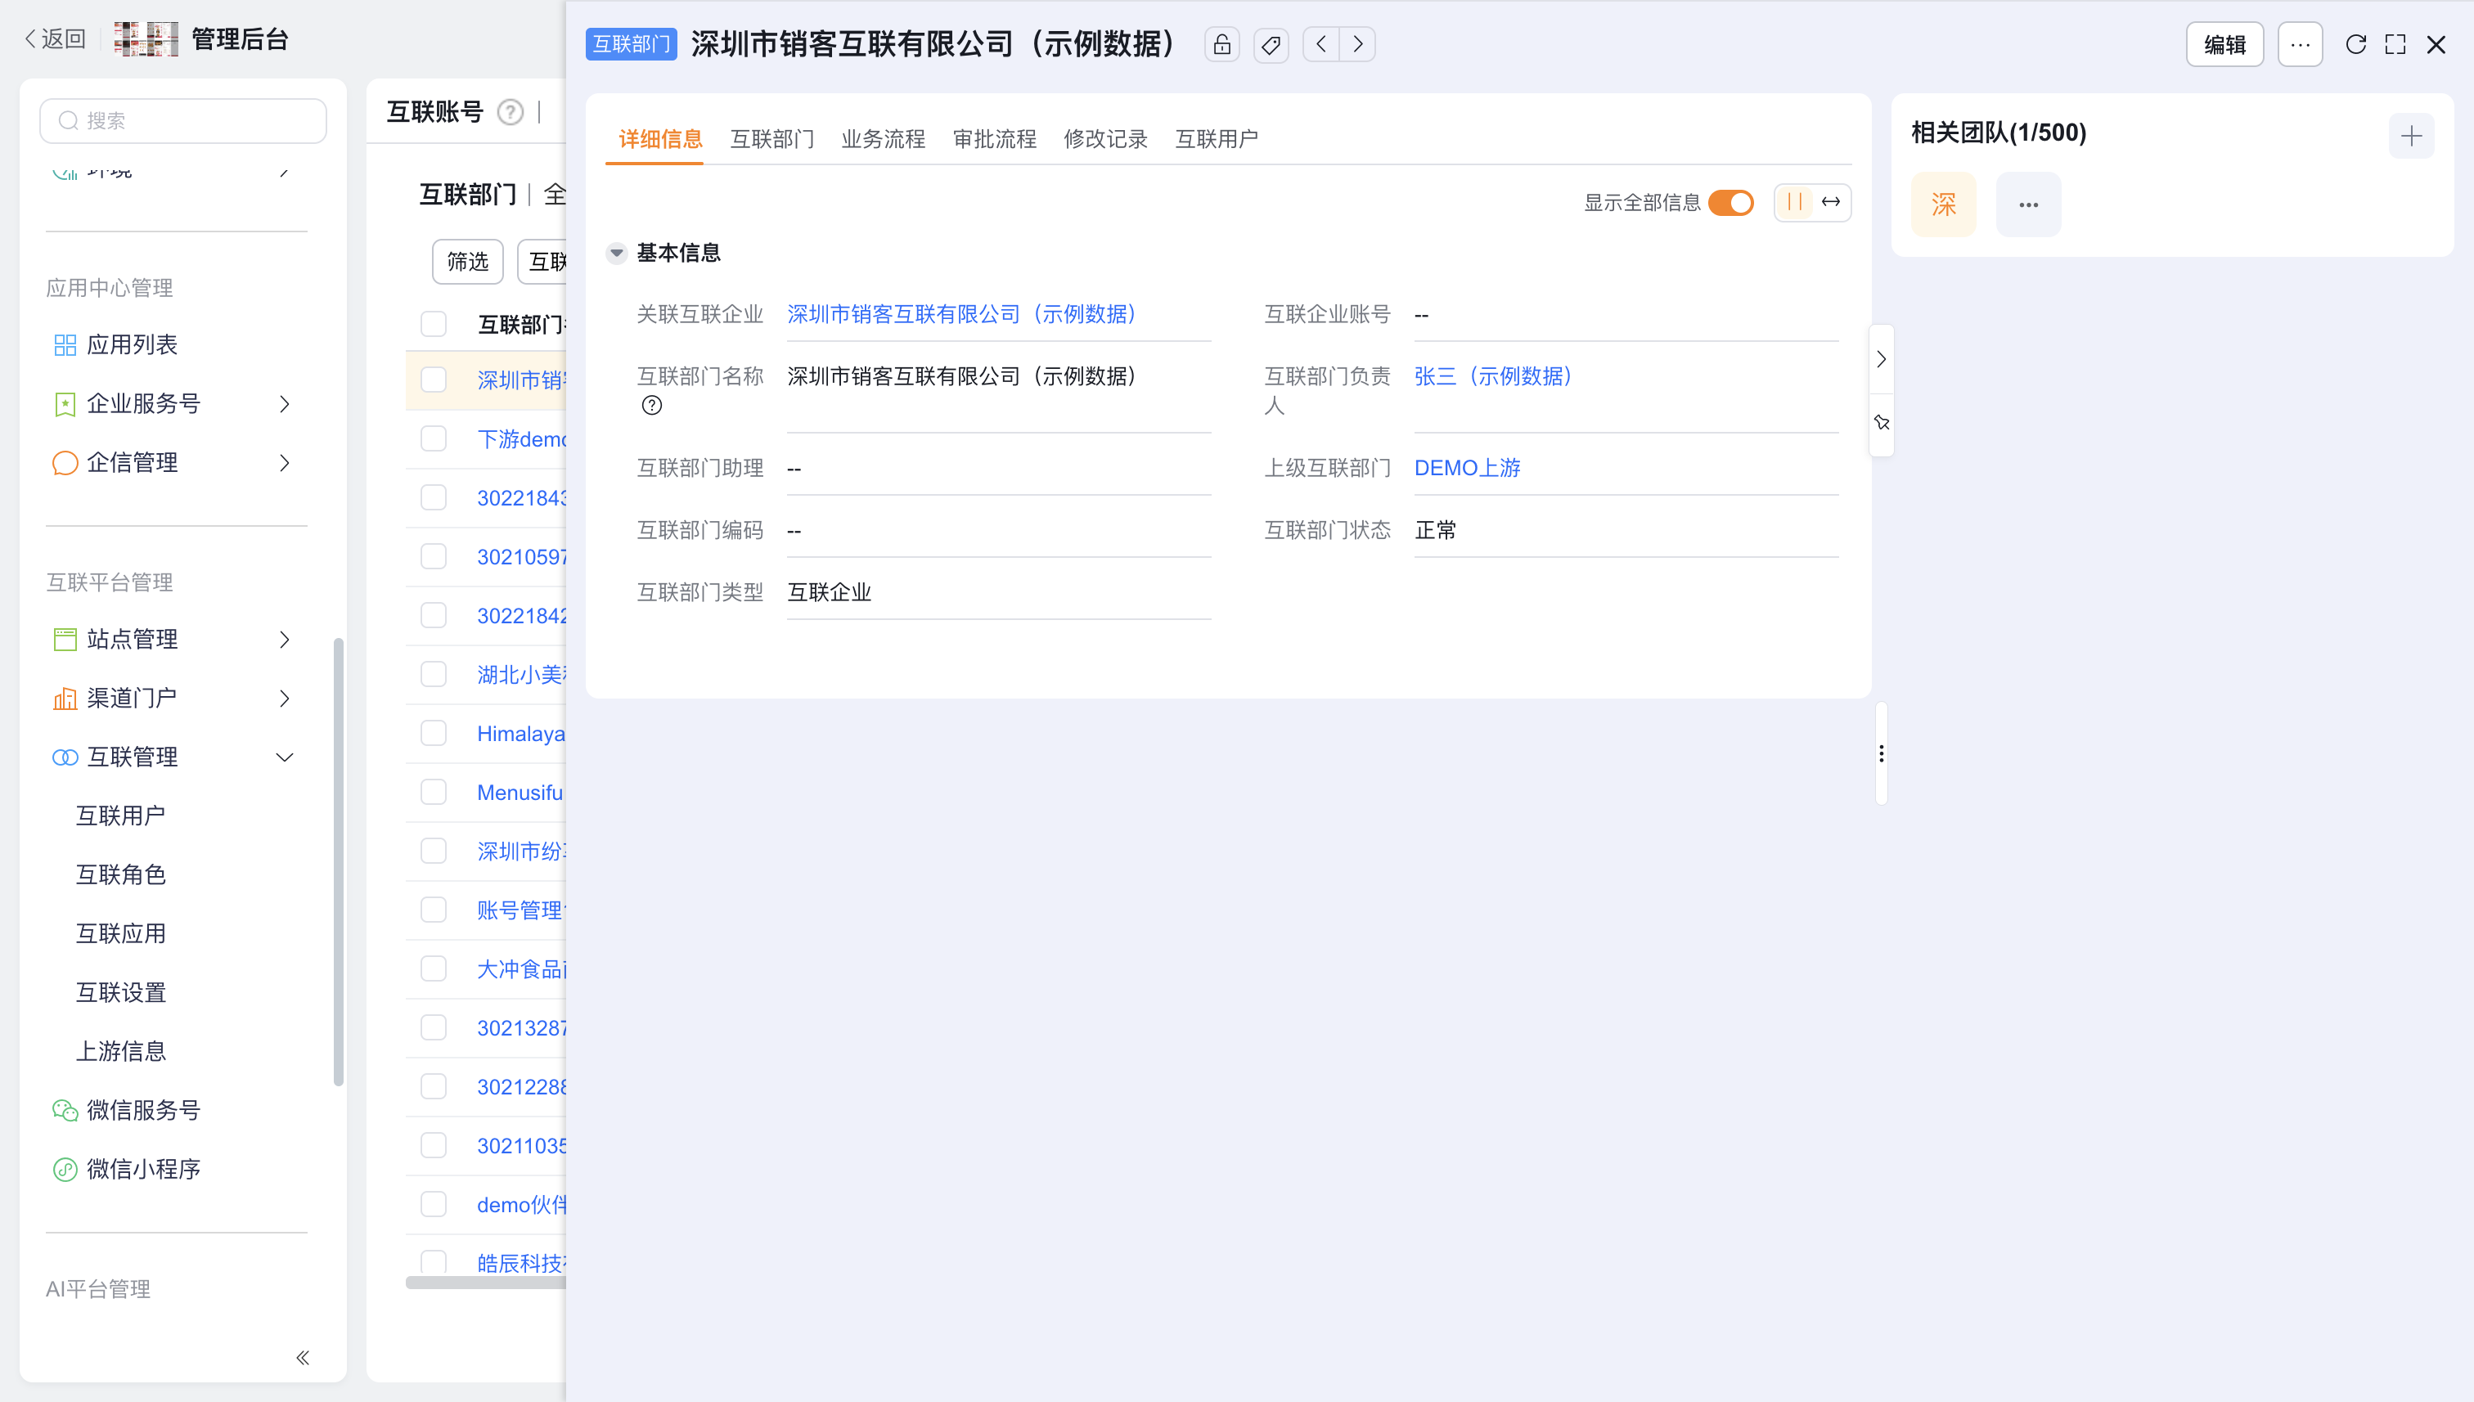
Task: Expand 企信管理 menu
Action: click(284, 463)
